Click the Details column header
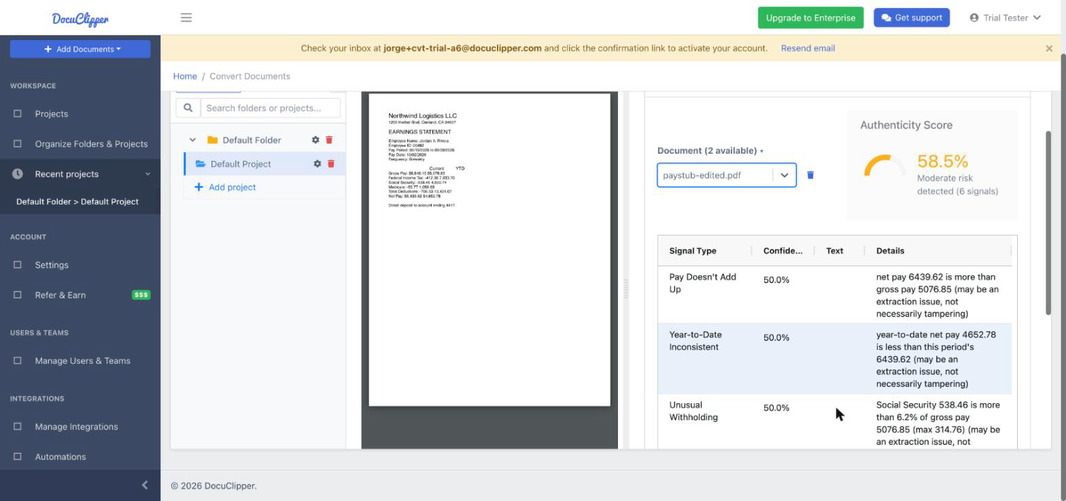1066x501 pixels. pyautogui.click(x=938, y=251)
